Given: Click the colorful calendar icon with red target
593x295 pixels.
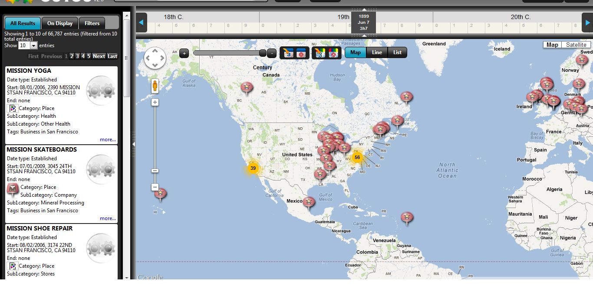Looking at the screenshot, I should tap(334, 53).
